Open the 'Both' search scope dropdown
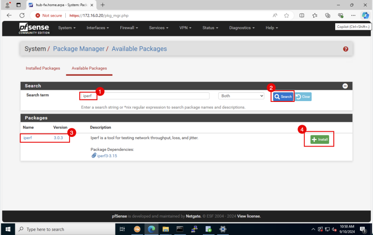The width and height of the screenshot is (373, 235). pos(241,96)
